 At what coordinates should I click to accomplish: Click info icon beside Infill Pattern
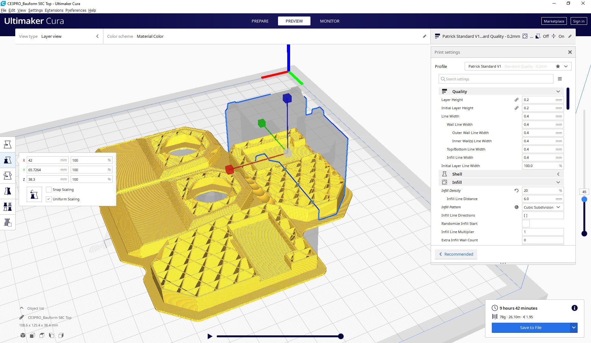point(517,207)
